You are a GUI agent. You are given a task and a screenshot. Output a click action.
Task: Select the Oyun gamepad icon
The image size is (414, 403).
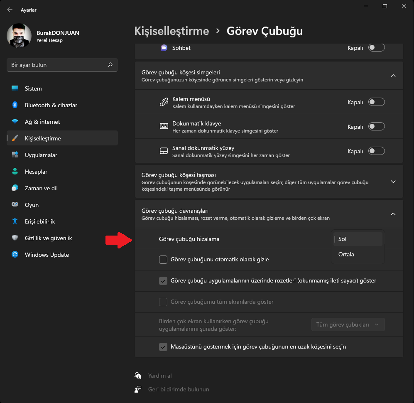tap(15, 205)
